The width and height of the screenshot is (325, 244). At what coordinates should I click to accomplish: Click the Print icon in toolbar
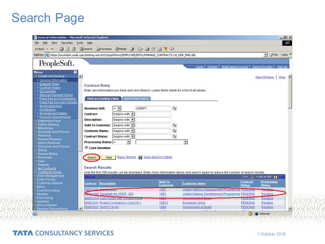[x=147, y=49]
